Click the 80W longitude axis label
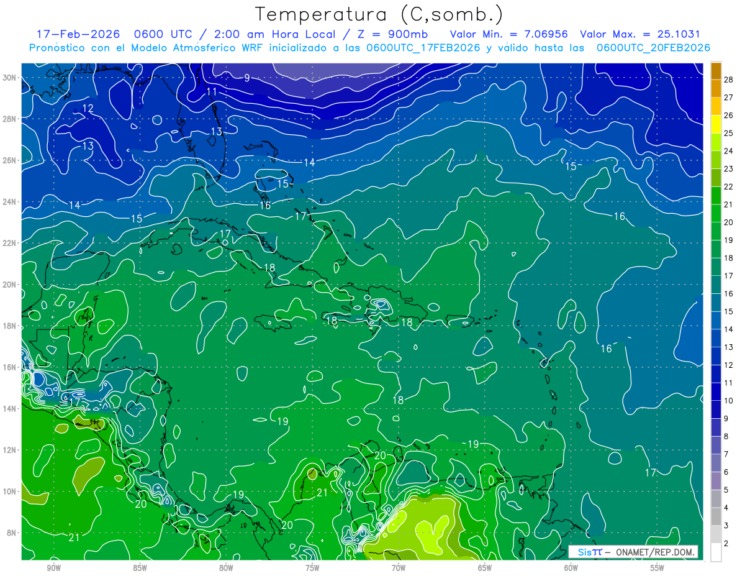 226,568
